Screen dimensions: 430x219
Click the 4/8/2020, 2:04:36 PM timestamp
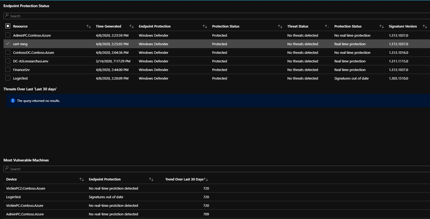tap(112, 52)
